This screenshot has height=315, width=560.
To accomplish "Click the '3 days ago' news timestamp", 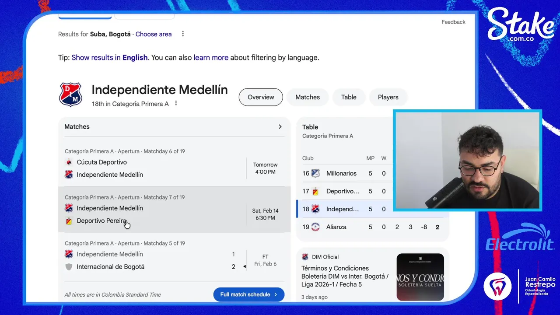I will coord(315,297).
